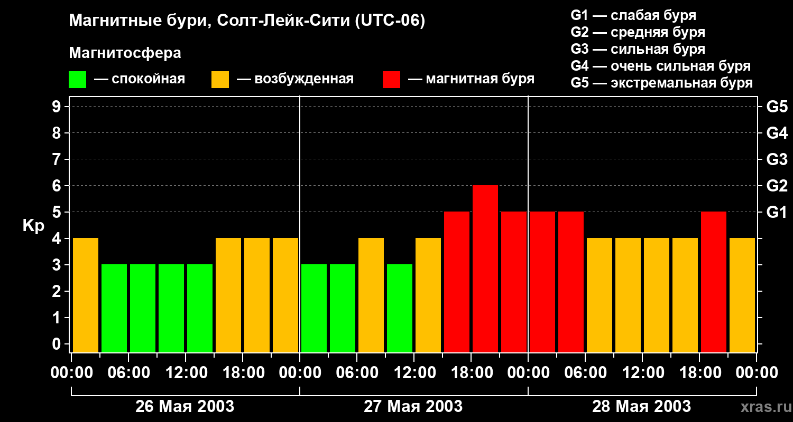This screenshot has width=793, height=422.
Task: Click the 'G5' label on the right axis
Action: click(x=777, y=107)
